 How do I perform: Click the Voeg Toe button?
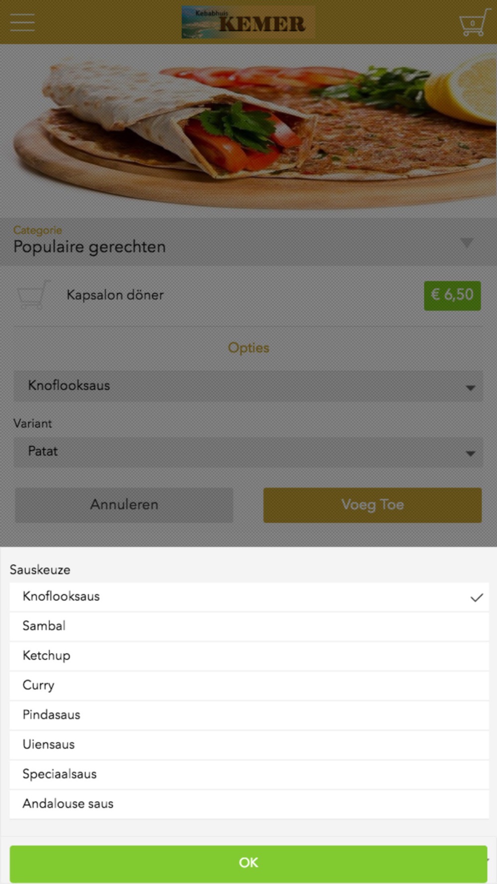tap(372, 505)
